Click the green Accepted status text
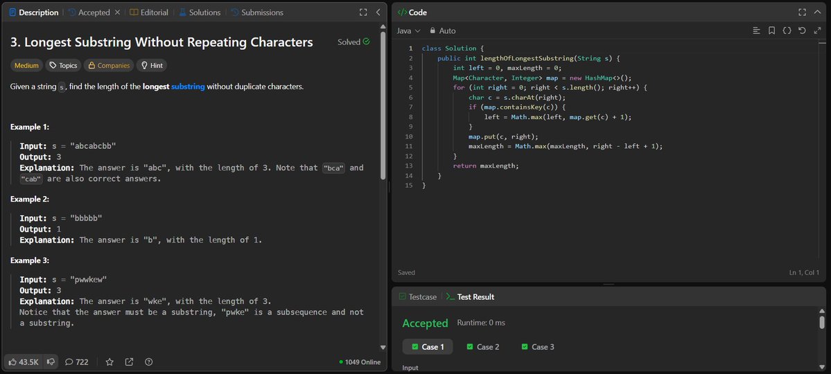The image size is (831, 374). 425,323
